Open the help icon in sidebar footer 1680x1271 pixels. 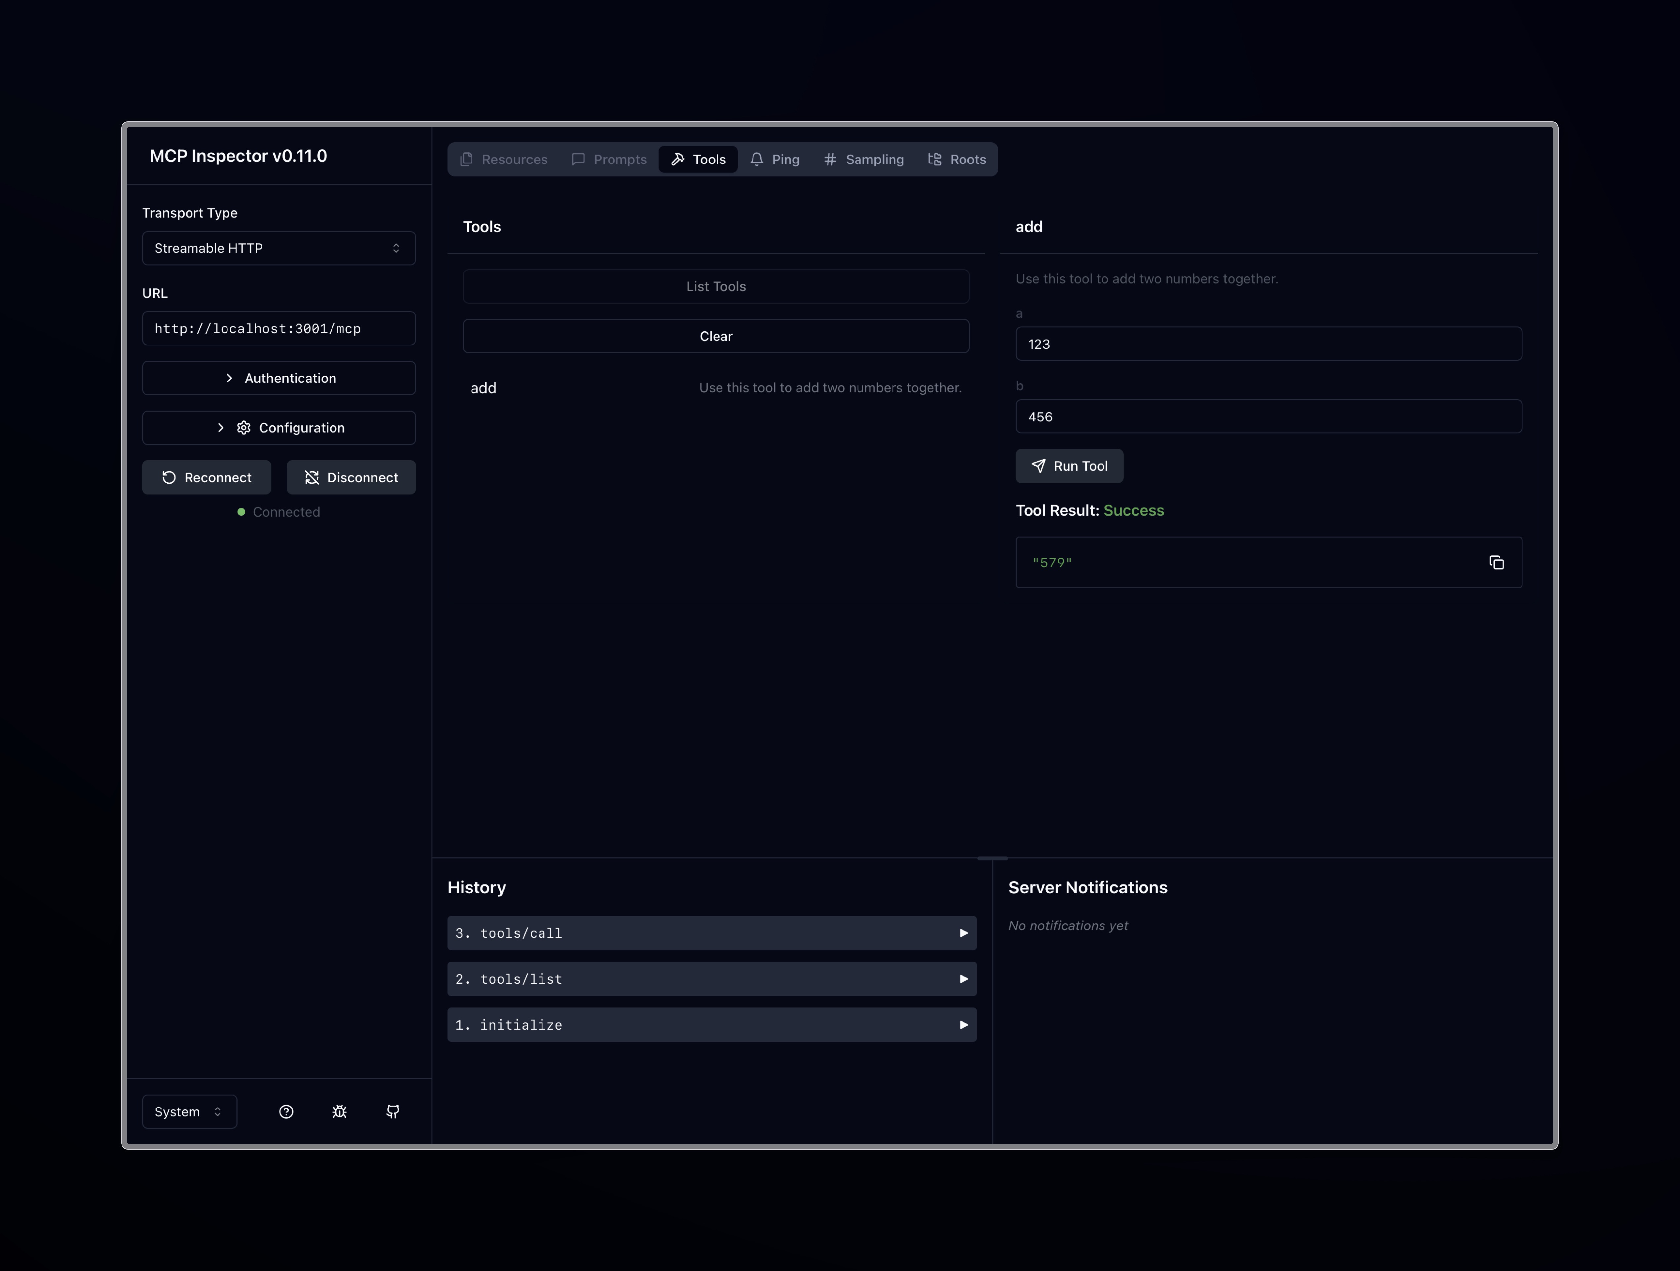point(286,1111)
